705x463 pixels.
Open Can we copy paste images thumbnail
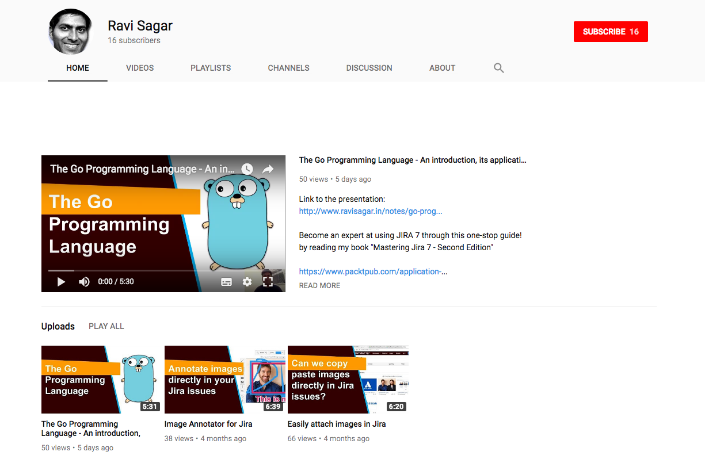click(x=348, y=380)
